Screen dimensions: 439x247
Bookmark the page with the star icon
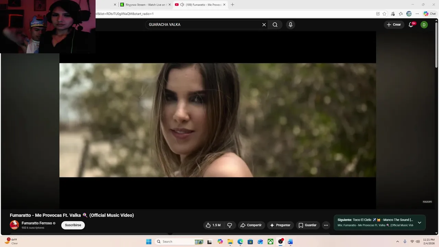point(384,14)
